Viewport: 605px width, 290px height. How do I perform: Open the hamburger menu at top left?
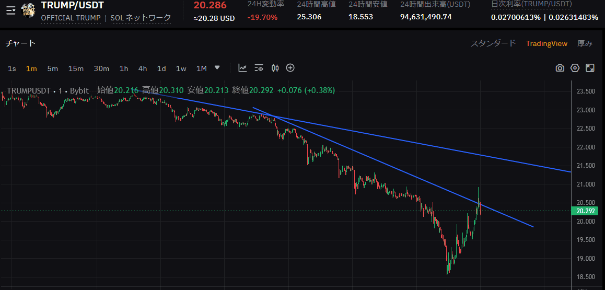point(10,10)
